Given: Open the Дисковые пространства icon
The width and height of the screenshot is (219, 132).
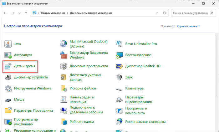Looking at the screenshot, I should (64, 66).
